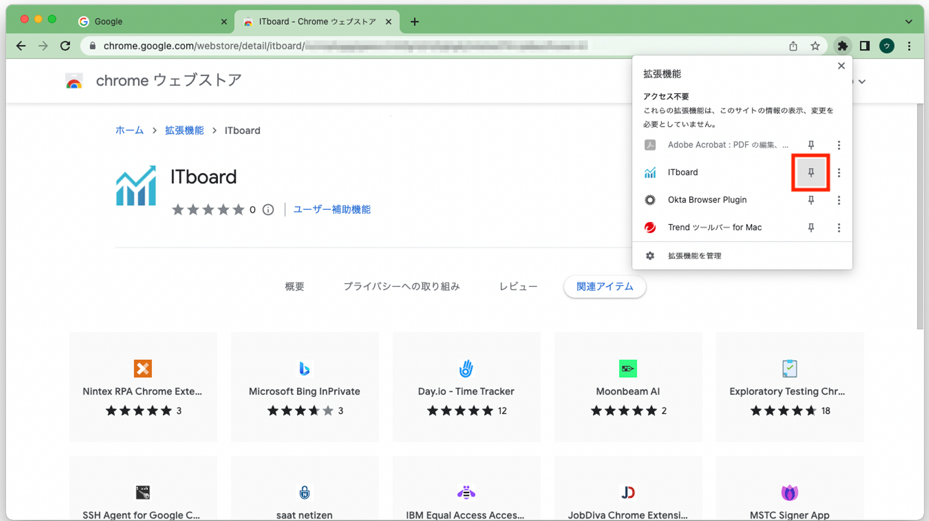Viewport: 929px width, 521px height.
Task: Switch to the レビュー tab
Action: click(x=518, y=287)
